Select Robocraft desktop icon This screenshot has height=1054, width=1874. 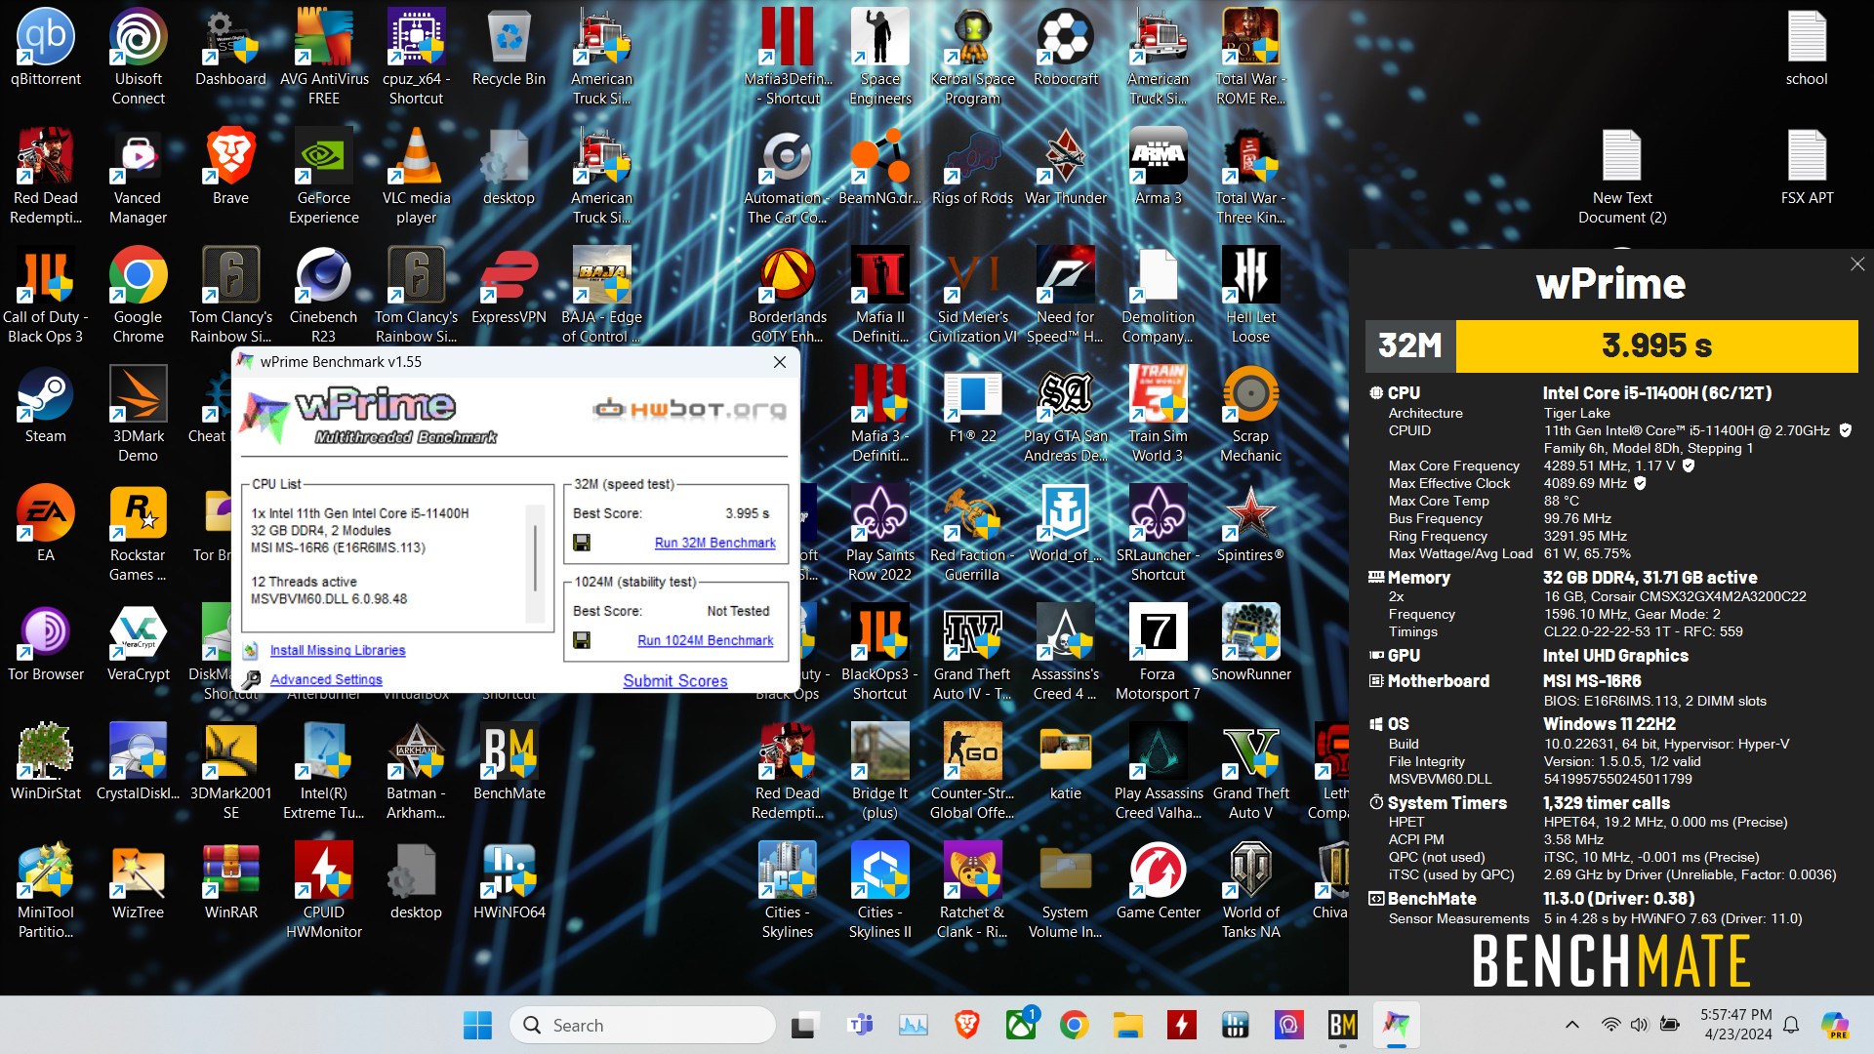coord(1066,47)
